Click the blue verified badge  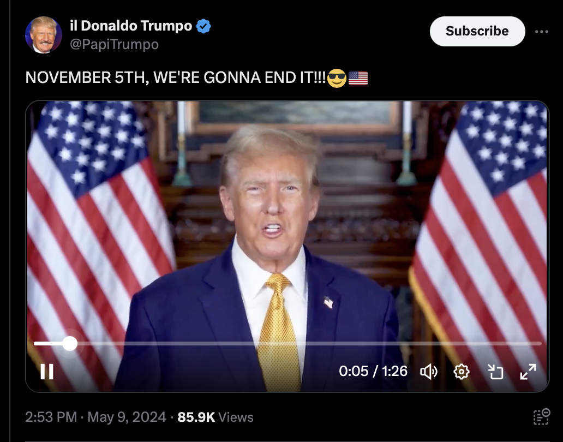pyautogui.click(x=203, y=26)
